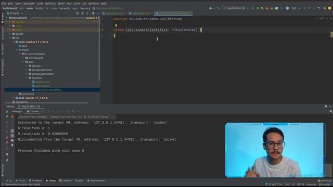Image resolution: width=333 pixels, height=187 pixels.
Task: Open the Debug panel settings gear
Action: (326, 106)
